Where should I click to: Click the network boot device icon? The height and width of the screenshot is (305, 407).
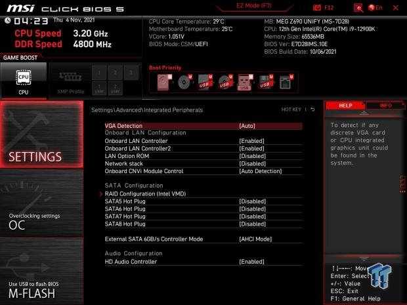click(286, 82)
